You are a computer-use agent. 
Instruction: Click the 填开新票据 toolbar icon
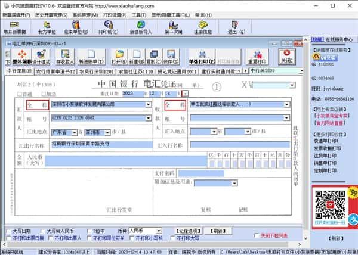[16, 27]
